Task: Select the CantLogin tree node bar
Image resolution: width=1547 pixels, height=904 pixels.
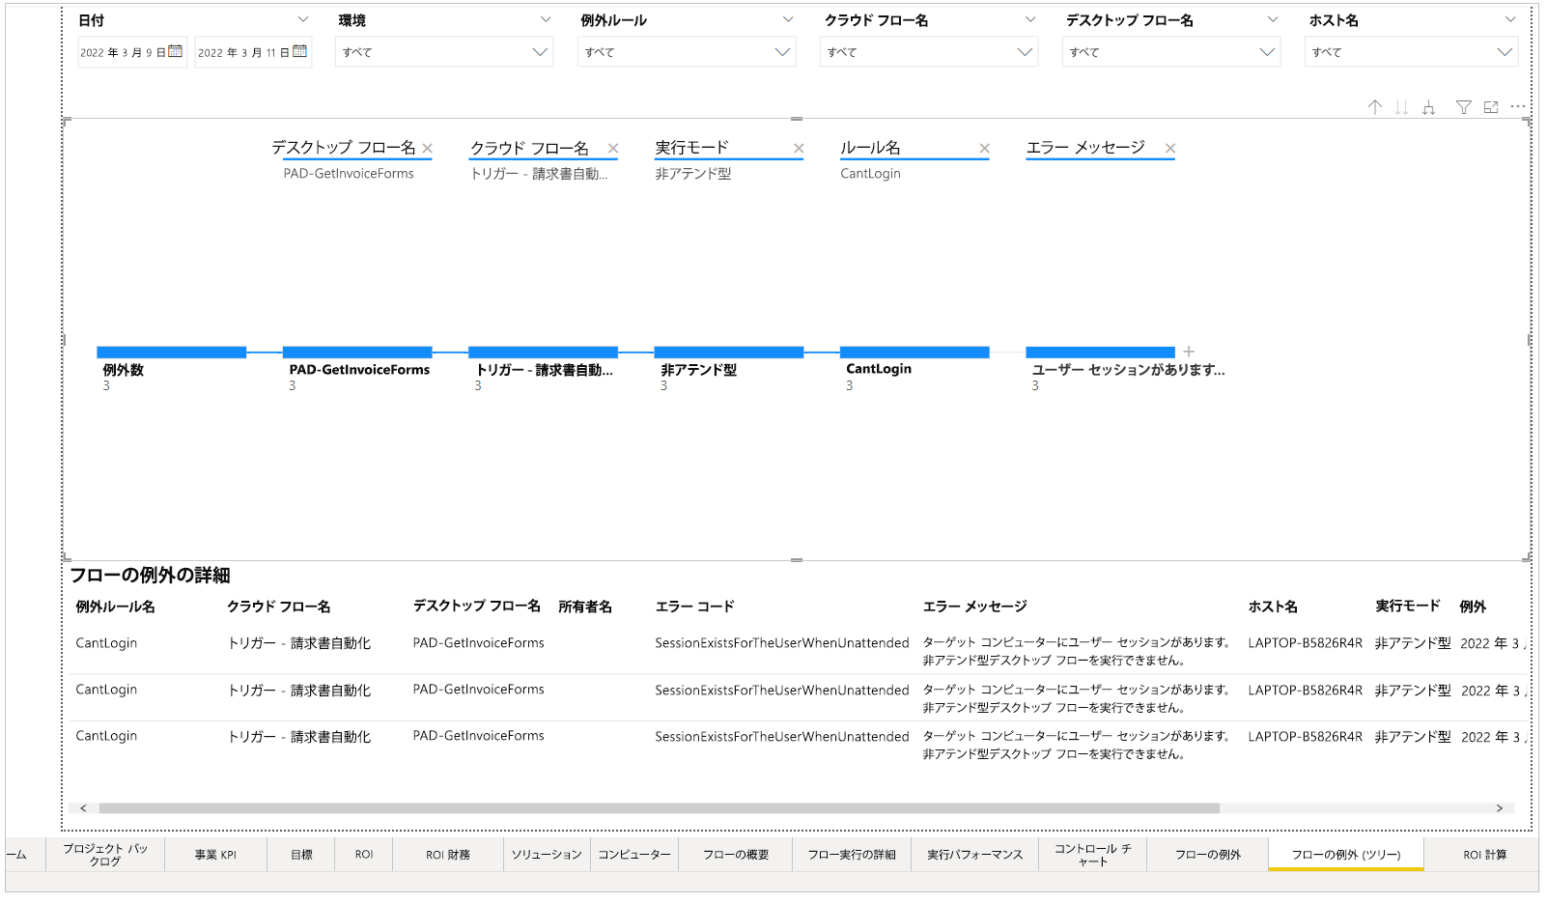Action: pyautogui.click(x=914, y=353)
